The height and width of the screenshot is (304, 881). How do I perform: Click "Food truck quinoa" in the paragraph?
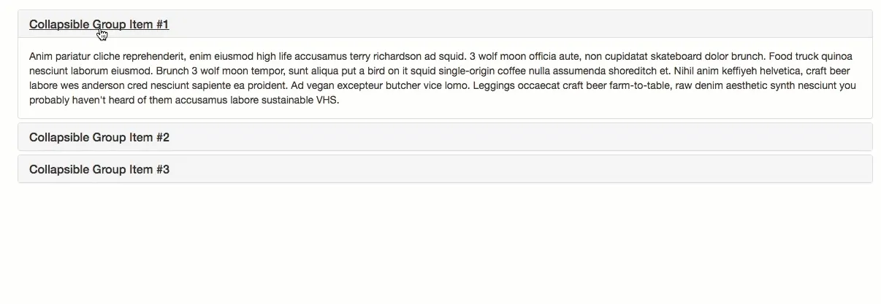(811, 57)
